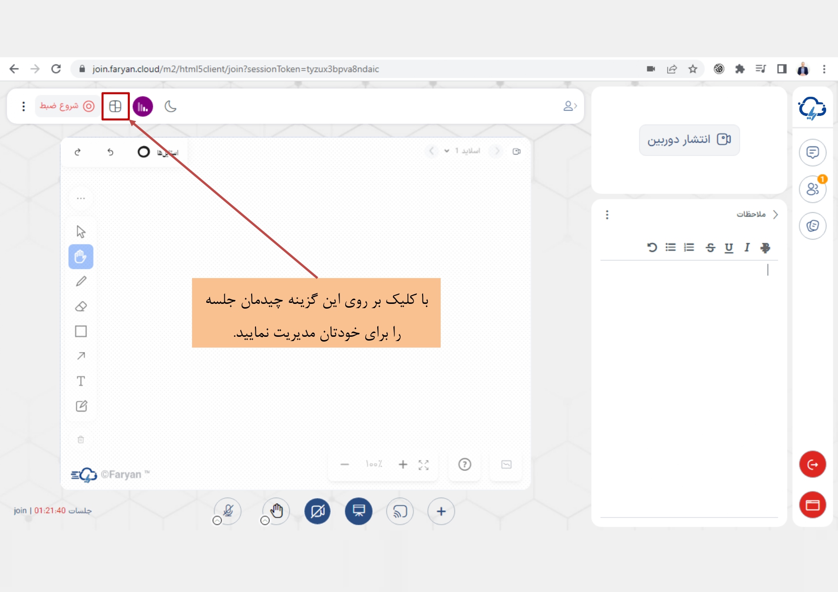This screenshot has height=592, width=838.
Task: Open the three-dot options menu at top-left
Action: 23,106
